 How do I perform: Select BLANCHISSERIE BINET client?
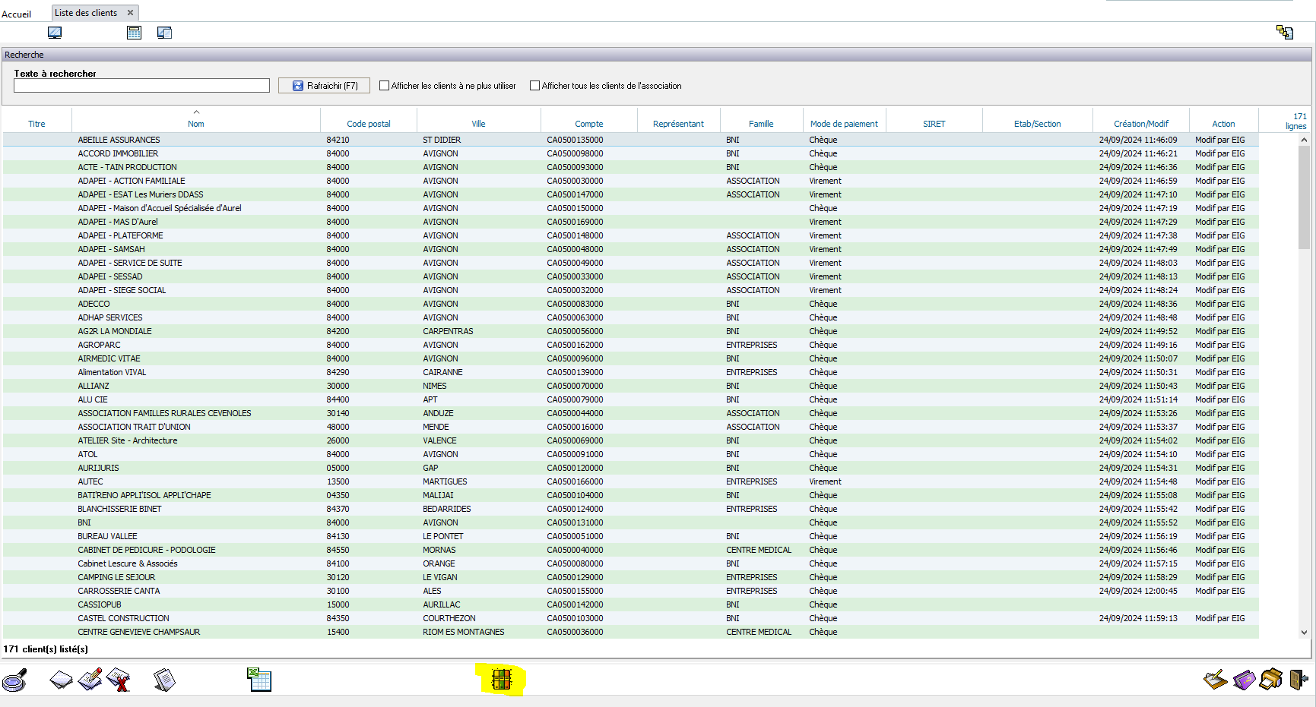coord(630,509)
